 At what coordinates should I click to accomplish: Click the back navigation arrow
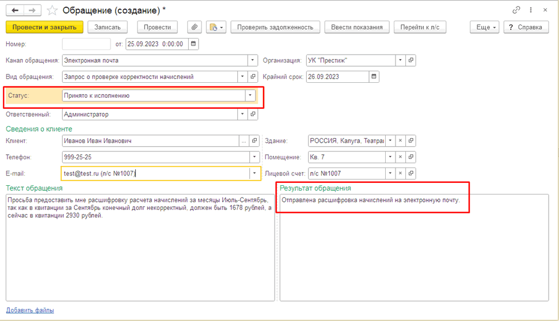[16, 10]
